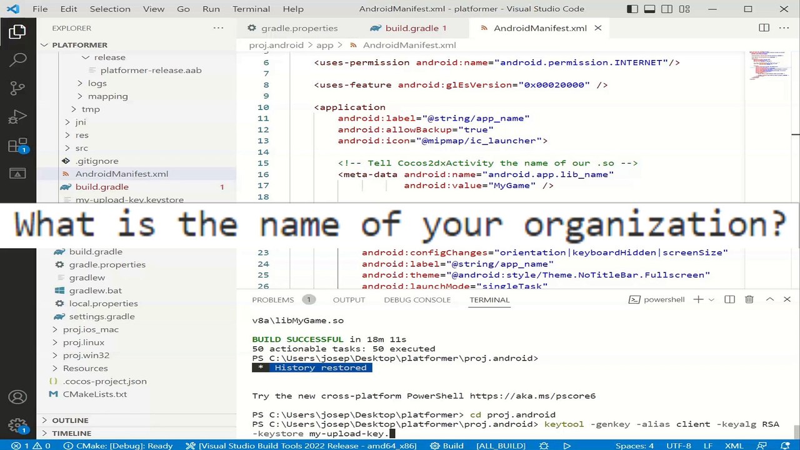Screen dimensions: 800x450
Task: Close the AndroidManifest.xml tab
Action: [x=597, y=28]
